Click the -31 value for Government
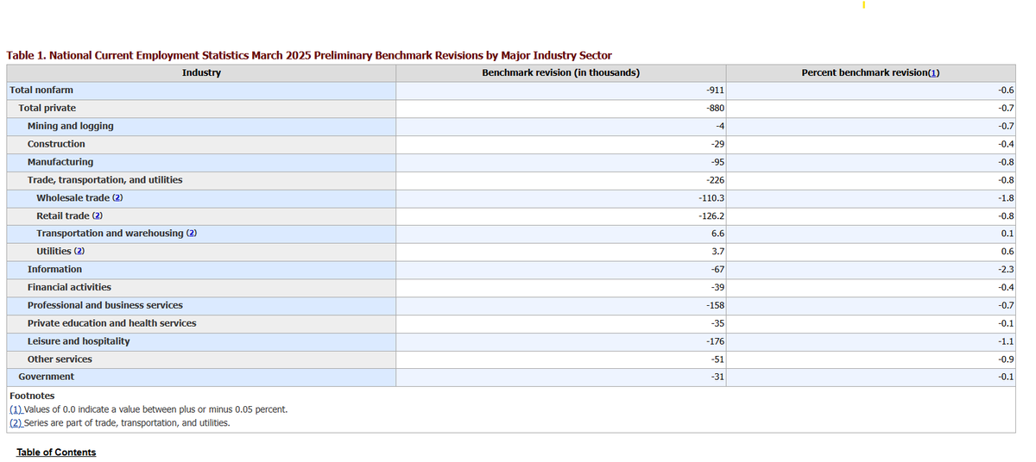This screenshot has width=1036, height=462. point(718,378)
